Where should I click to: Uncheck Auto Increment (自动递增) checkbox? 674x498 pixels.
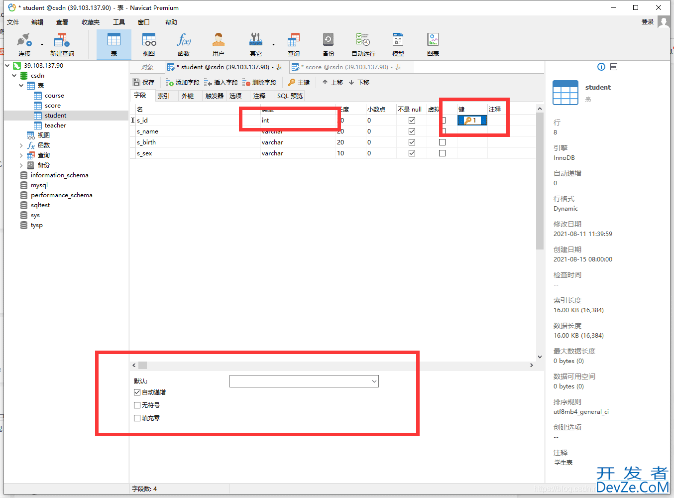(137, 392)
